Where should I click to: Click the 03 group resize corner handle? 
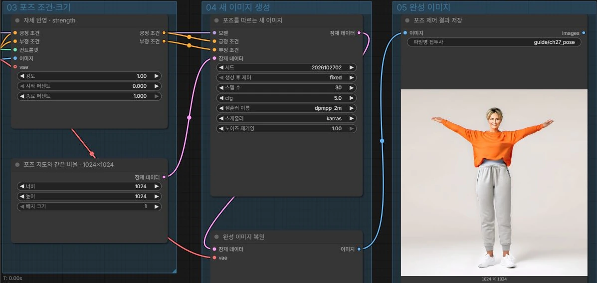175,271
